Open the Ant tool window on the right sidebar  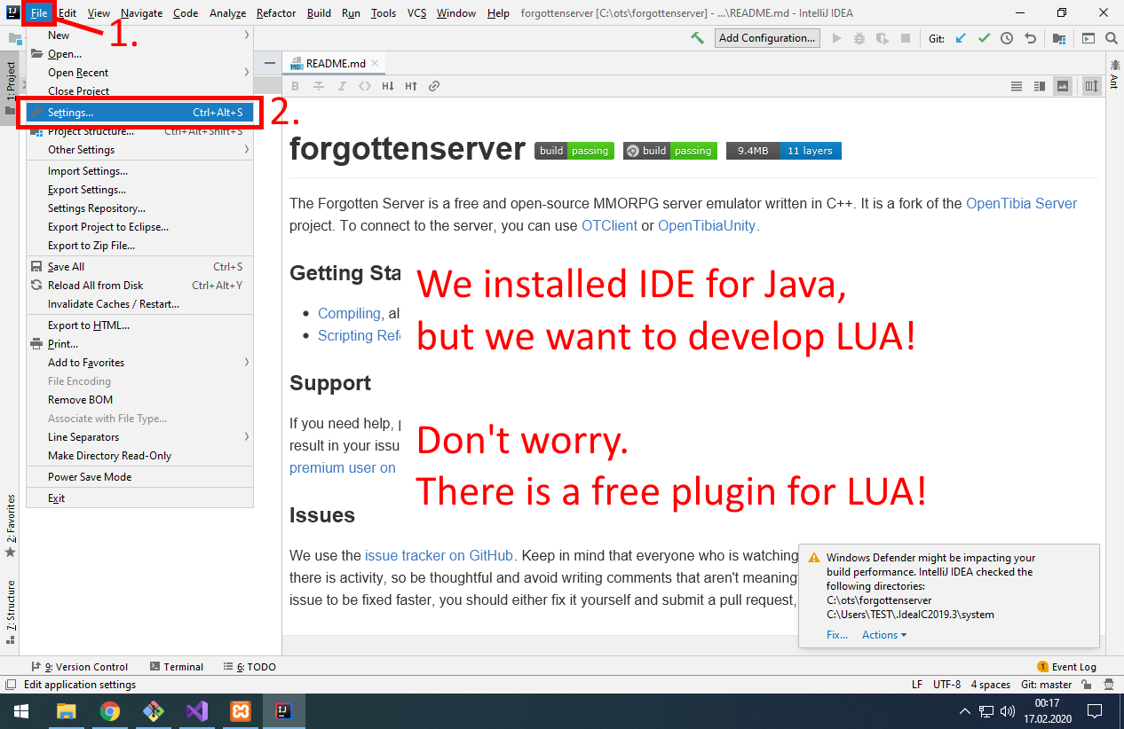click(1115, 75)
